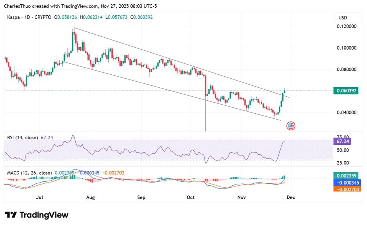Click the TradingView logo at the bottom
The image size is (367, 227).
[x=37, y=215]
